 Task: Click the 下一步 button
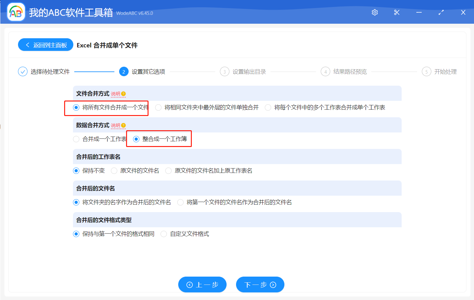tap(260, 284)
